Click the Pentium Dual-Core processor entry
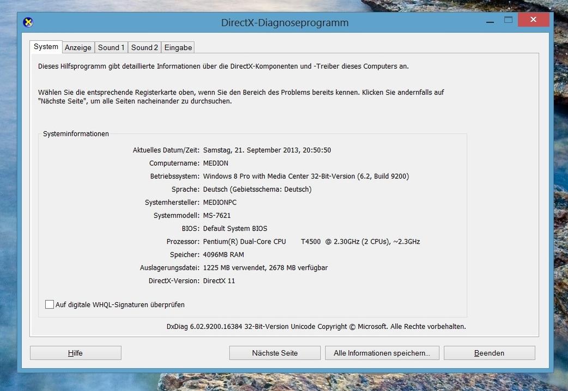The width and height of the screenshot is (568, 391). coord(311,242)
